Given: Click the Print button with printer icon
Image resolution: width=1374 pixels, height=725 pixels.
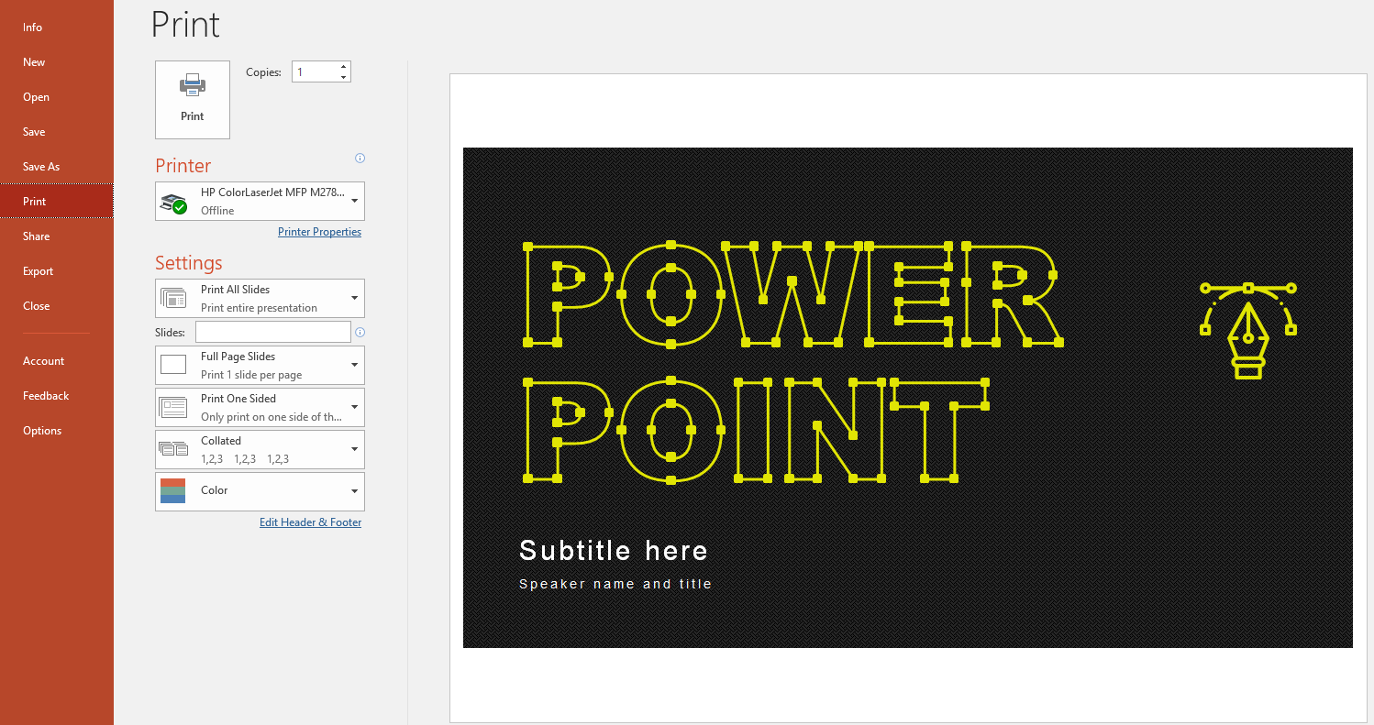Looking at the screenshot, I should (193, 100).
